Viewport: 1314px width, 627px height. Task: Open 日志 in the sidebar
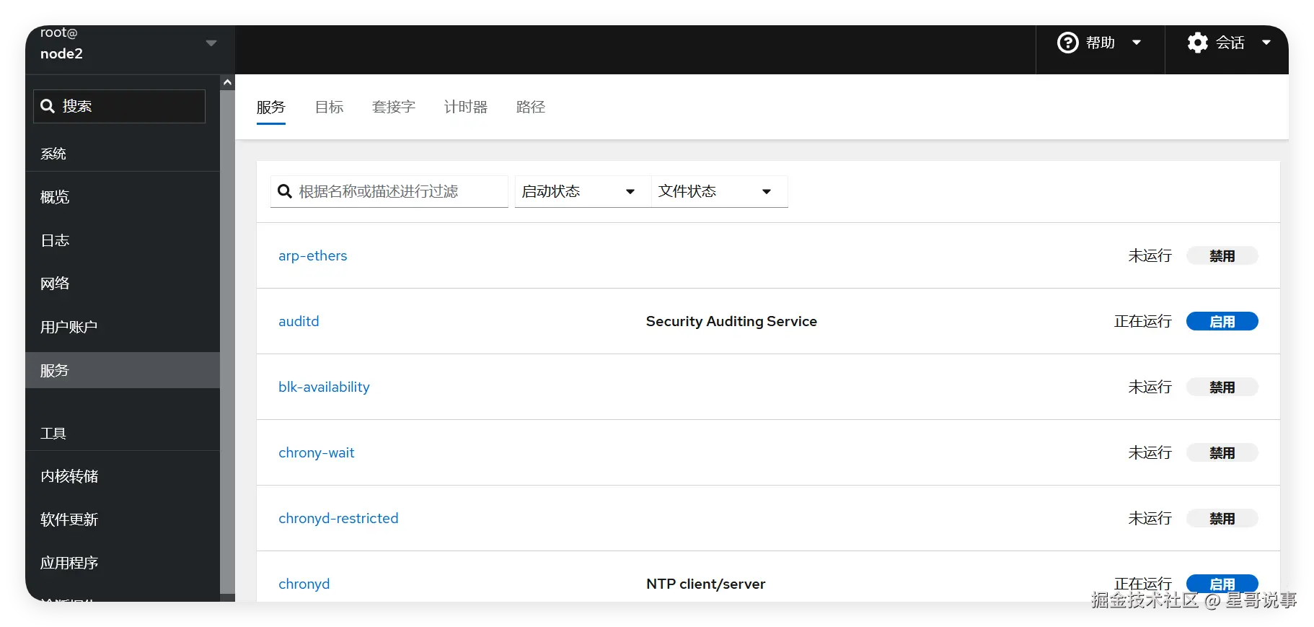(x=123, y=240)
